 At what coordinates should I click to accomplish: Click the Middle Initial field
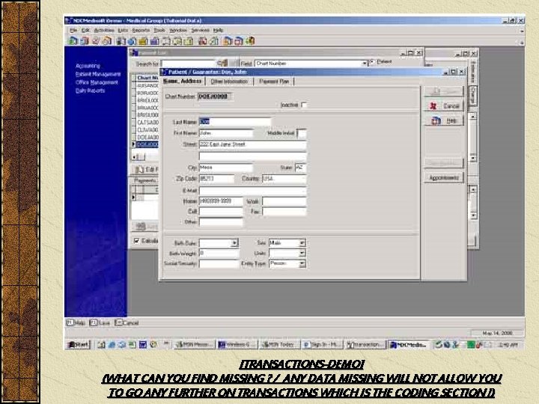click(x=301, y=133)
